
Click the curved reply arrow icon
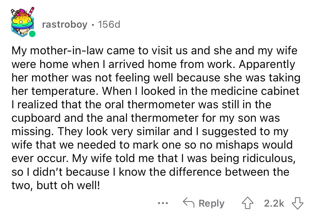pos(188,203)
